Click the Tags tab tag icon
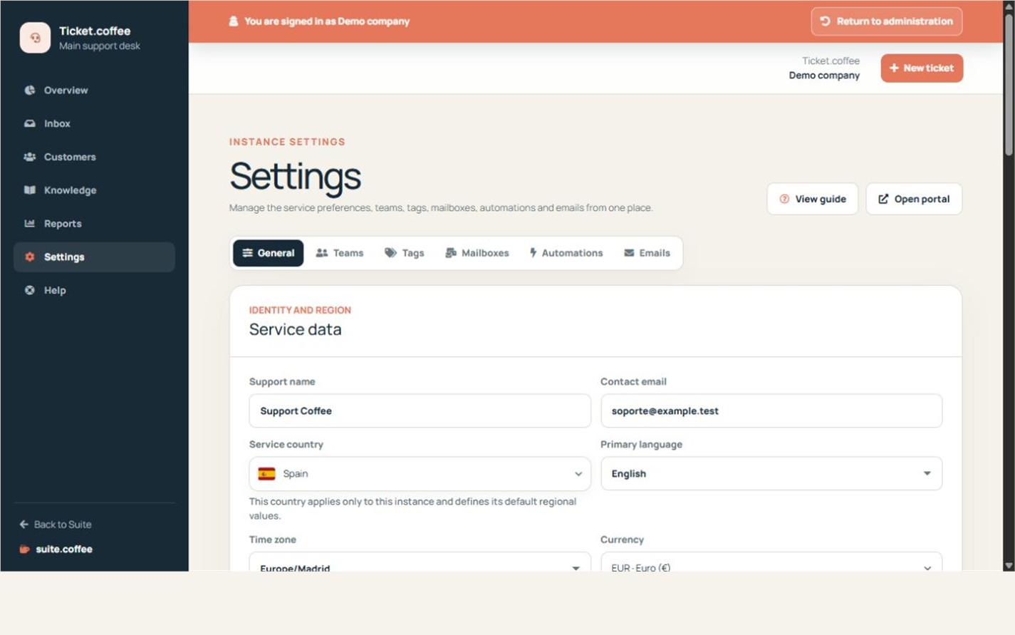This screenshot has height=635, width=1015. pyautogui.click(x=390, y=253)
